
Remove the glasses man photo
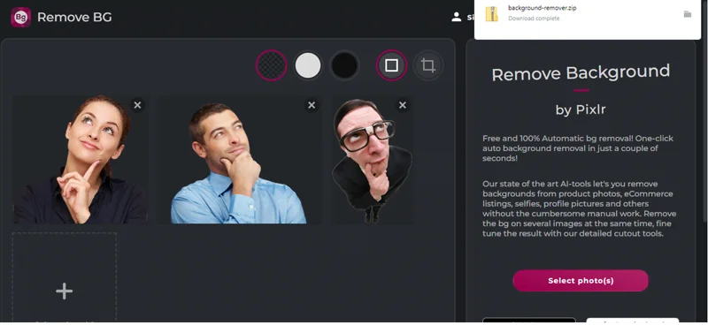[403, 105]
